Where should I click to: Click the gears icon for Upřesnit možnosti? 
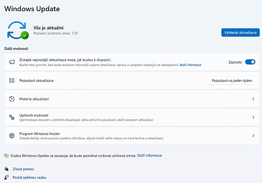pyautogui.click(x=12, y=117)
